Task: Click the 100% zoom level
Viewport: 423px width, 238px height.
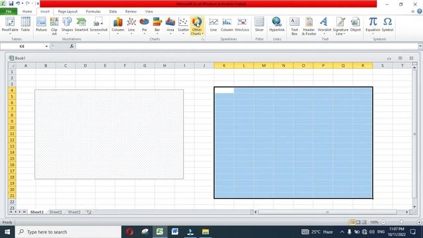Action: click(374, 222)
